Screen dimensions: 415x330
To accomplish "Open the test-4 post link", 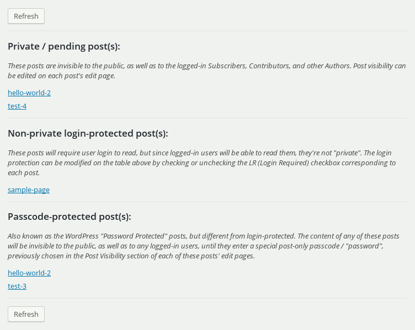I will (17, 106).
